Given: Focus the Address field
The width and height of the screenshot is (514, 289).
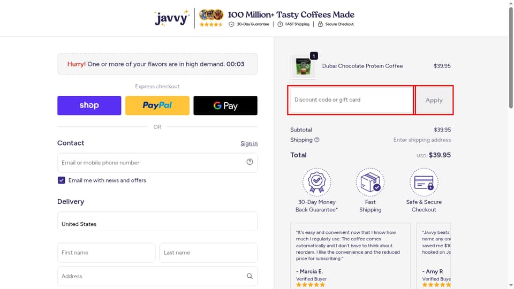Looking at the screenshot, I should tap(157, 276).
